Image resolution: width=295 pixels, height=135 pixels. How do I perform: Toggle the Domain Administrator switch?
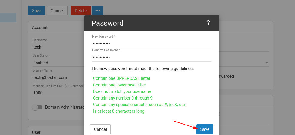[37, 107]
